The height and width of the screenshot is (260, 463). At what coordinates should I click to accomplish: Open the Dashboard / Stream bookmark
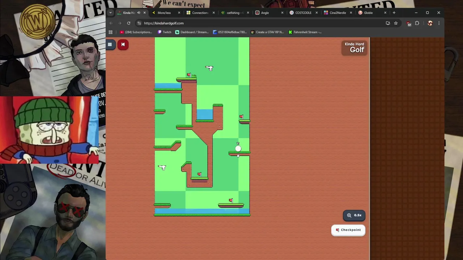(x=192, y=32)
